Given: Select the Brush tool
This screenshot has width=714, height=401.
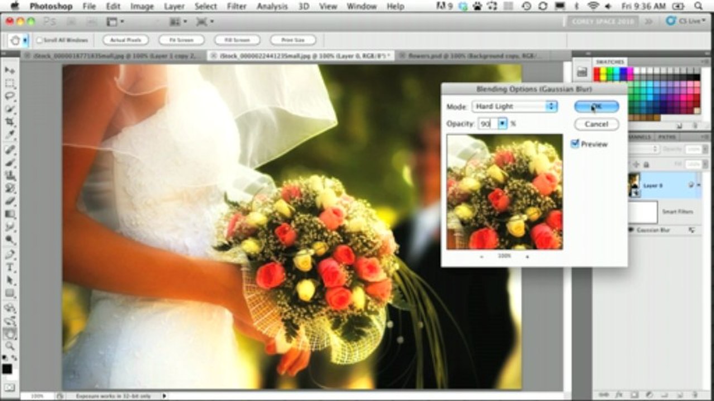Looking at the screenshot, I should [x=9, y=163].
